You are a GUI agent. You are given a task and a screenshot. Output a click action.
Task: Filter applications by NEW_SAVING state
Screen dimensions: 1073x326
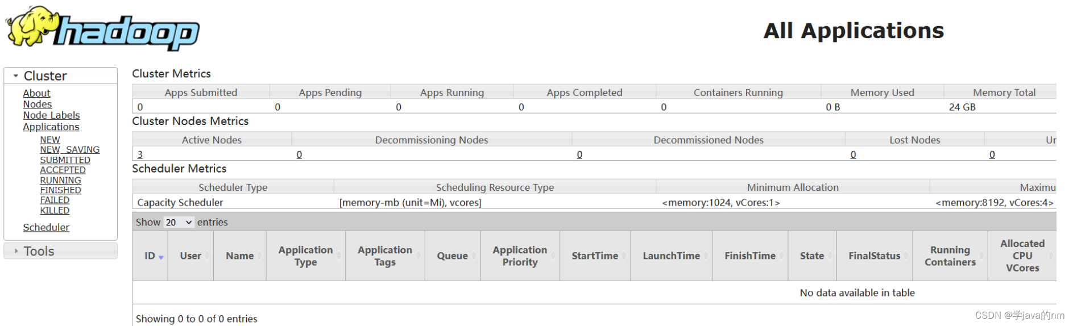click(69, 150)
